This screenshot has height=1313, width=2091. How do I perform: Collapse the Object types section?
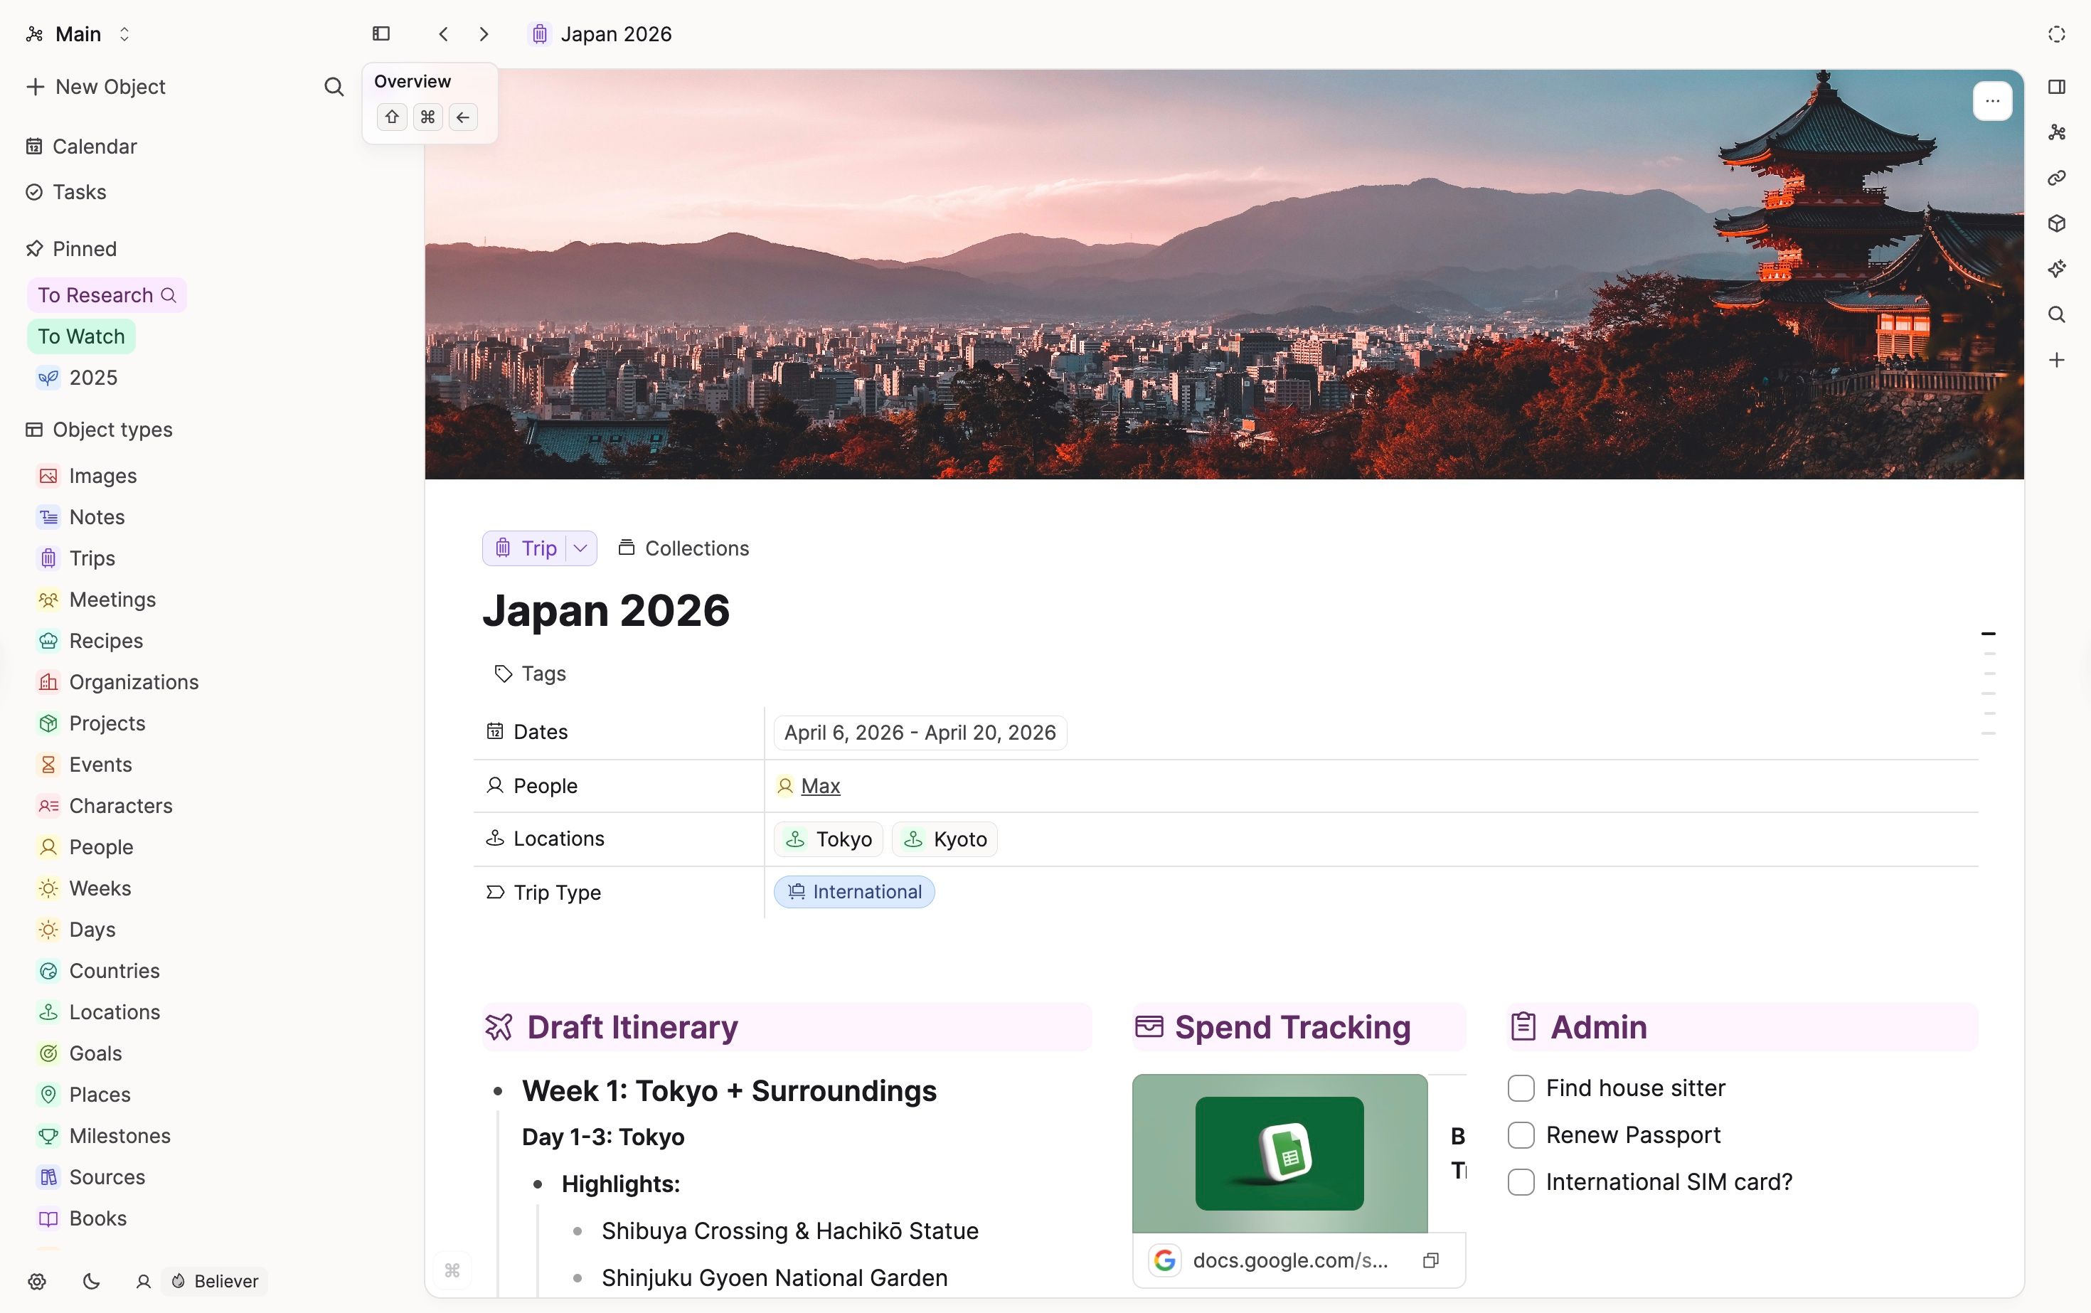112,430
